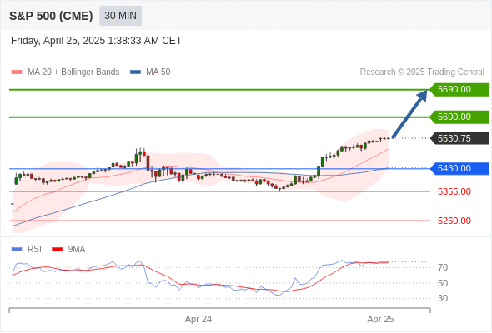This screenshot has width=492, height=333.
Task: Click the S&P 500 (CME) title
Action: click(x=51, y=16)
